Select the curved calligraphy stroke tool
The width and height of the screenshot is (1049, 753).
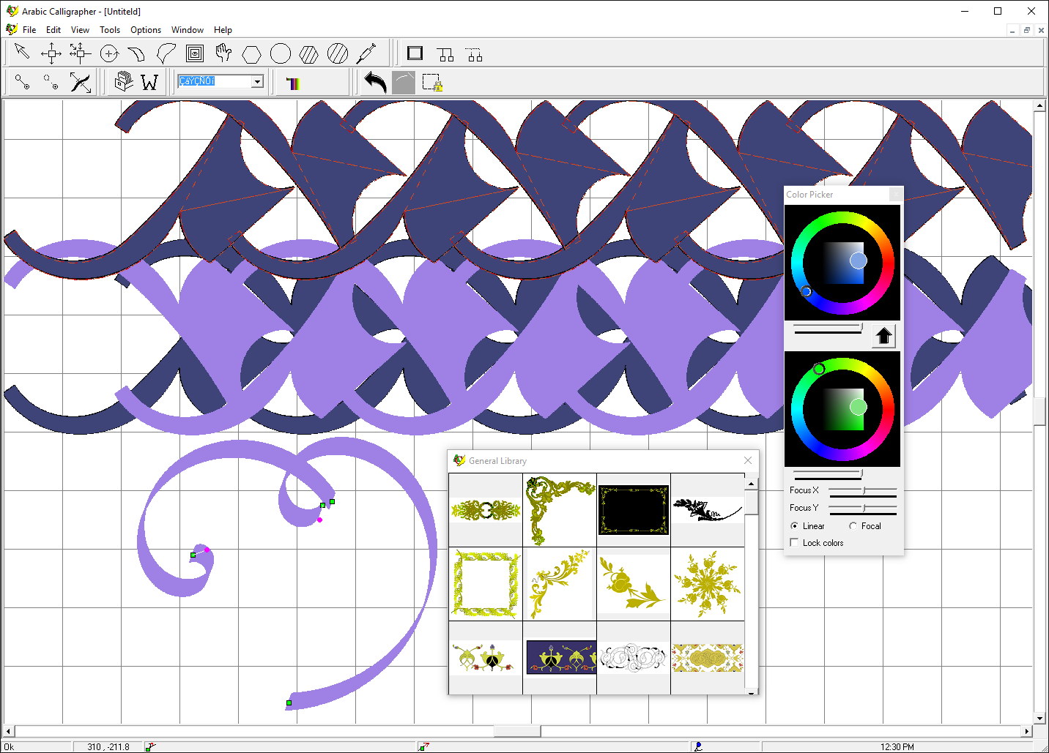[x=137, y=53]
